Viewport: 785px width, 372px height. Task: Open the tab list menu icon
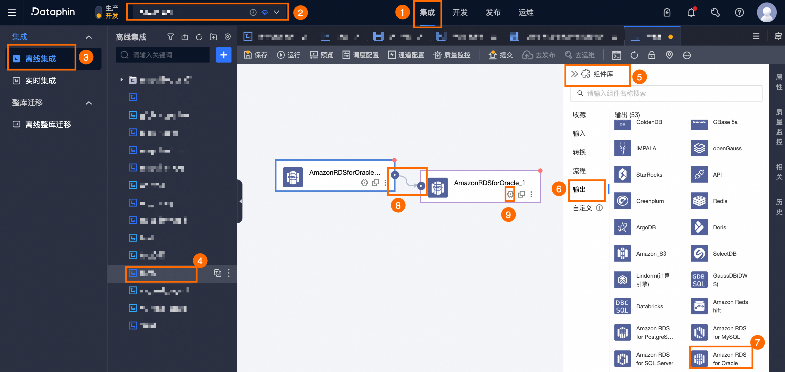756,36
